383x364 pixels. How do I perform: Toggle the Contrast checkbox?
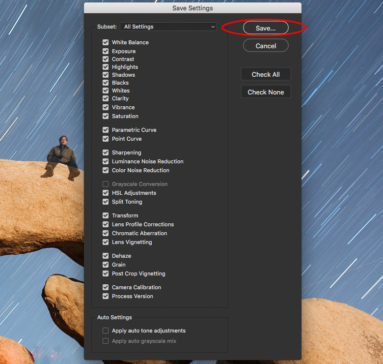[106, 59]
